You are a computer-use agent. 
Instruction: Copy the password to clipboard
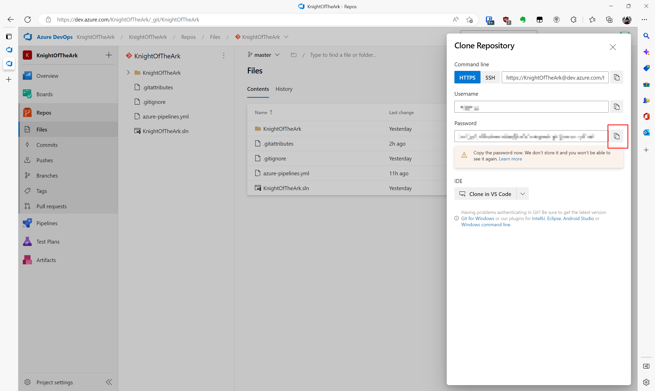coord(617,136)
